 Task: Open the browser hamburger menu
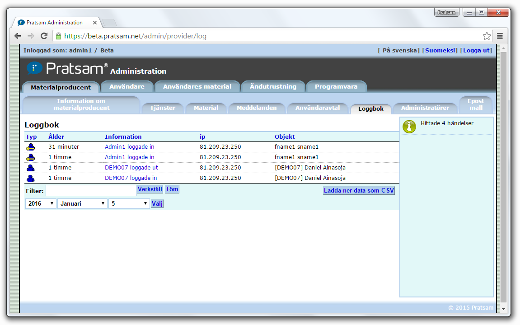(500, 35)
